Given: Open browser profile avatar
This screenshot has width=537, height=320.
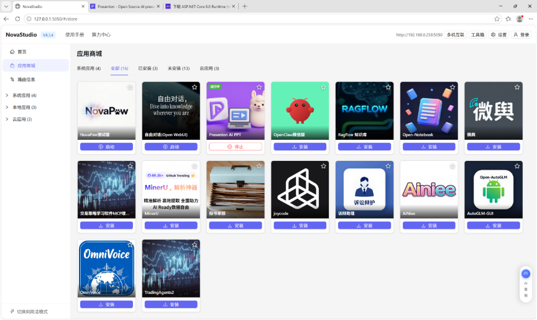Looking at the screenshot, I should [x=520, y=19].
